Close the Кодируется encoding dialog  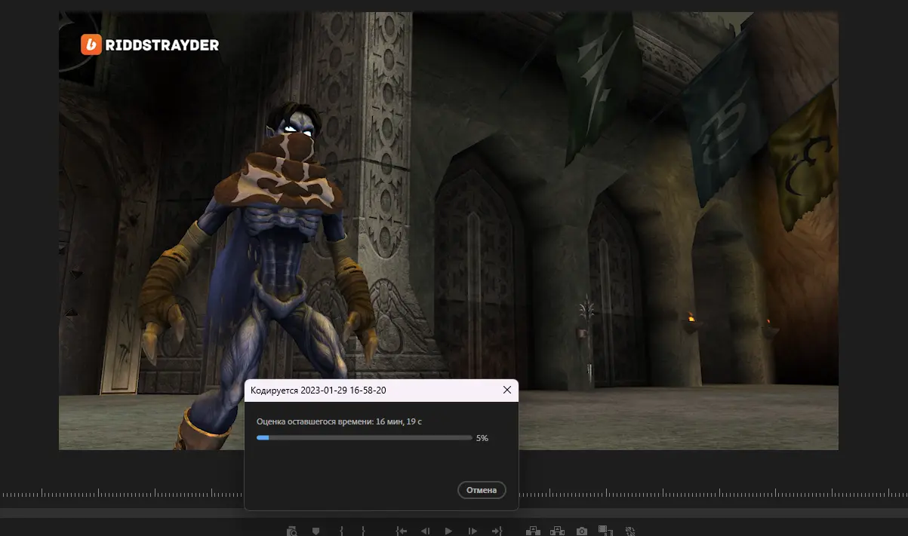click(x=506, y=390)
